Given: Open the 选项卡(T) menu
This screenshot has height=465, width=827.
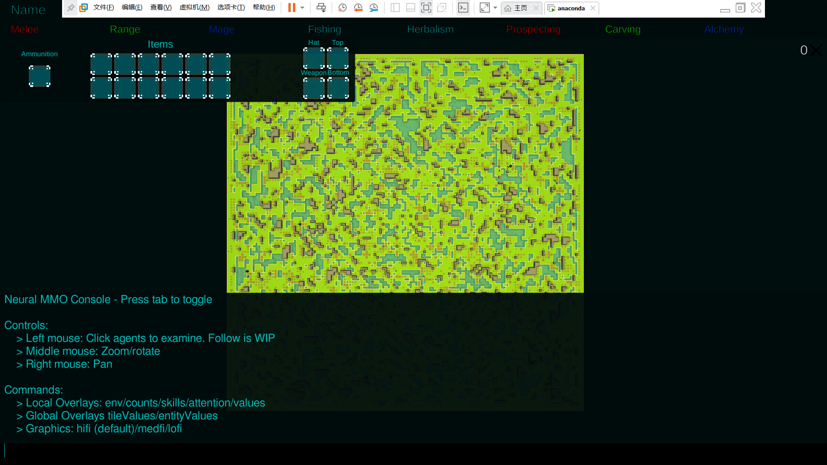Looking at the screenshot, I should click(x=231, y=8).
